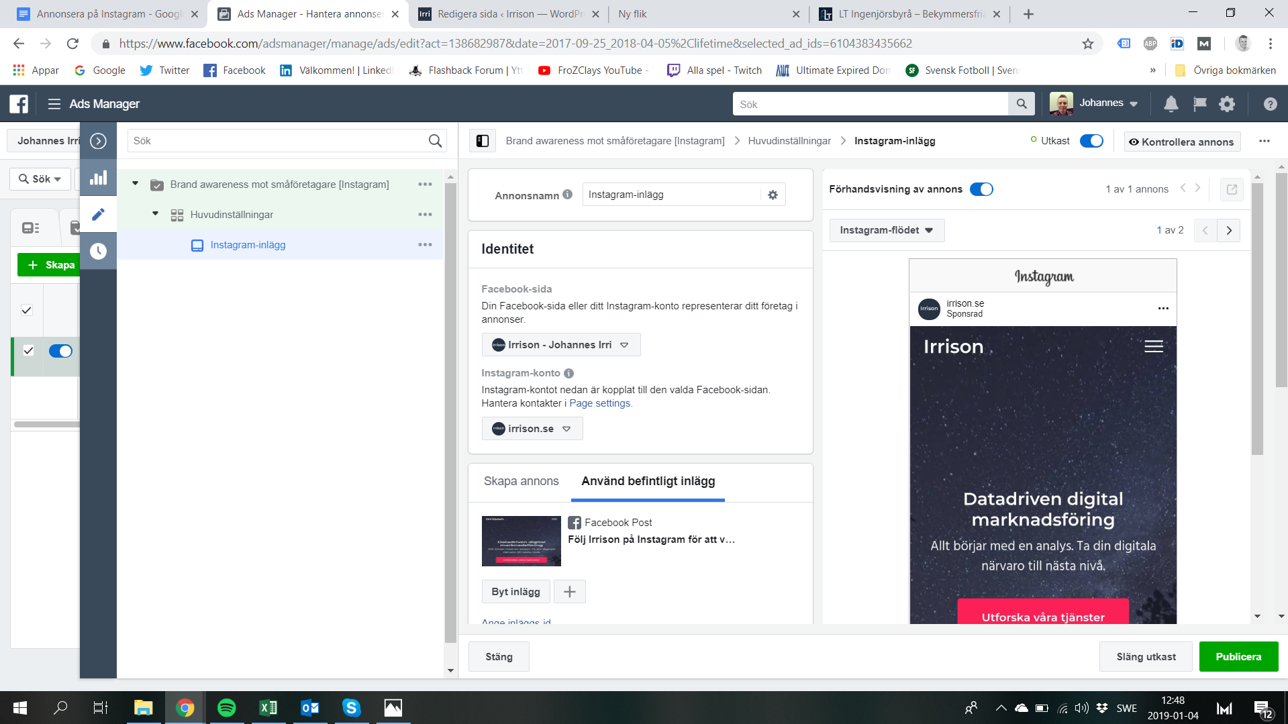Toggle the Utkast ad status switch
Image resolution: width=1288 pixels, height=724 pixels.
[1091, 141]
